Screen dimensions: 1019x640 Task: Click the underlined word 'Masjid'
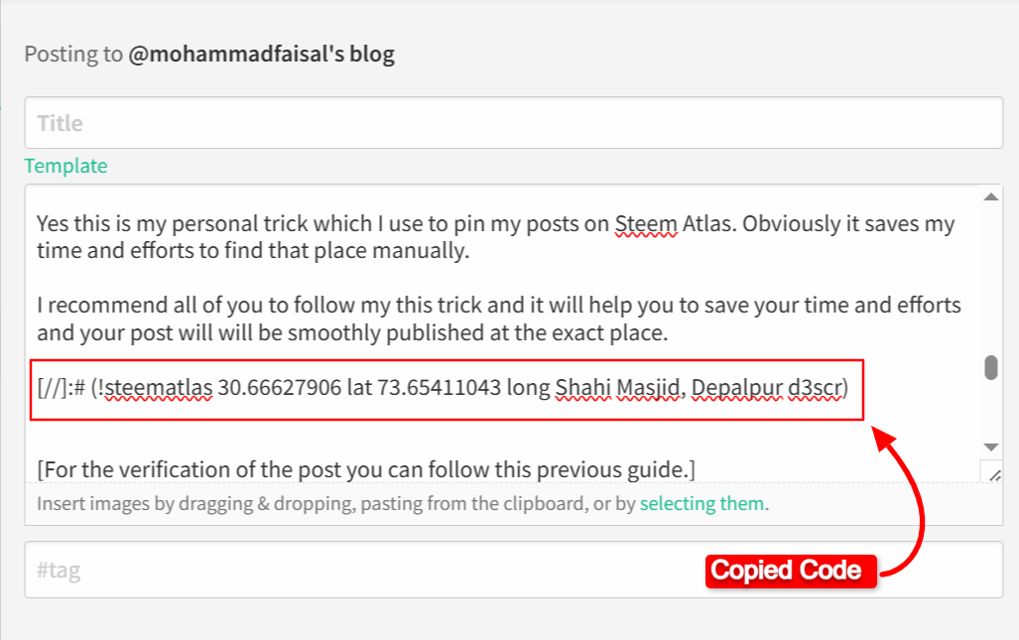coord(650,389)
